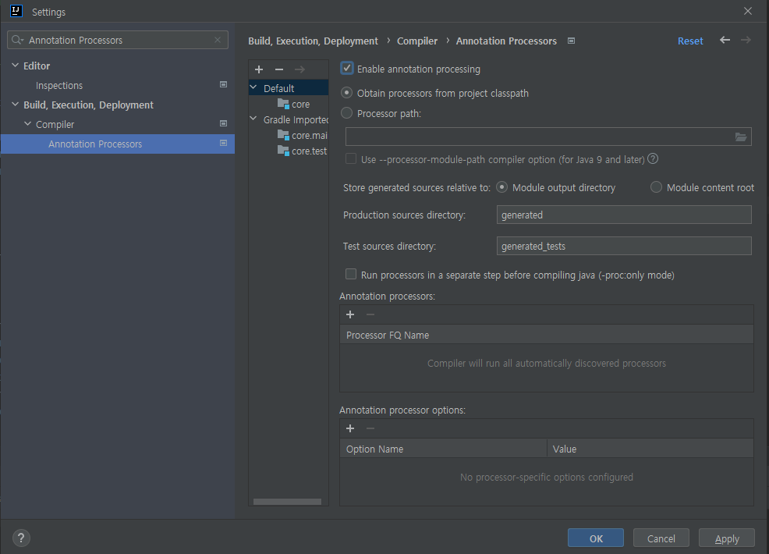Screen dimensions: 769x554
Task: Collapse the Gradle Imported profile node
Action: [x=253, y=119]
